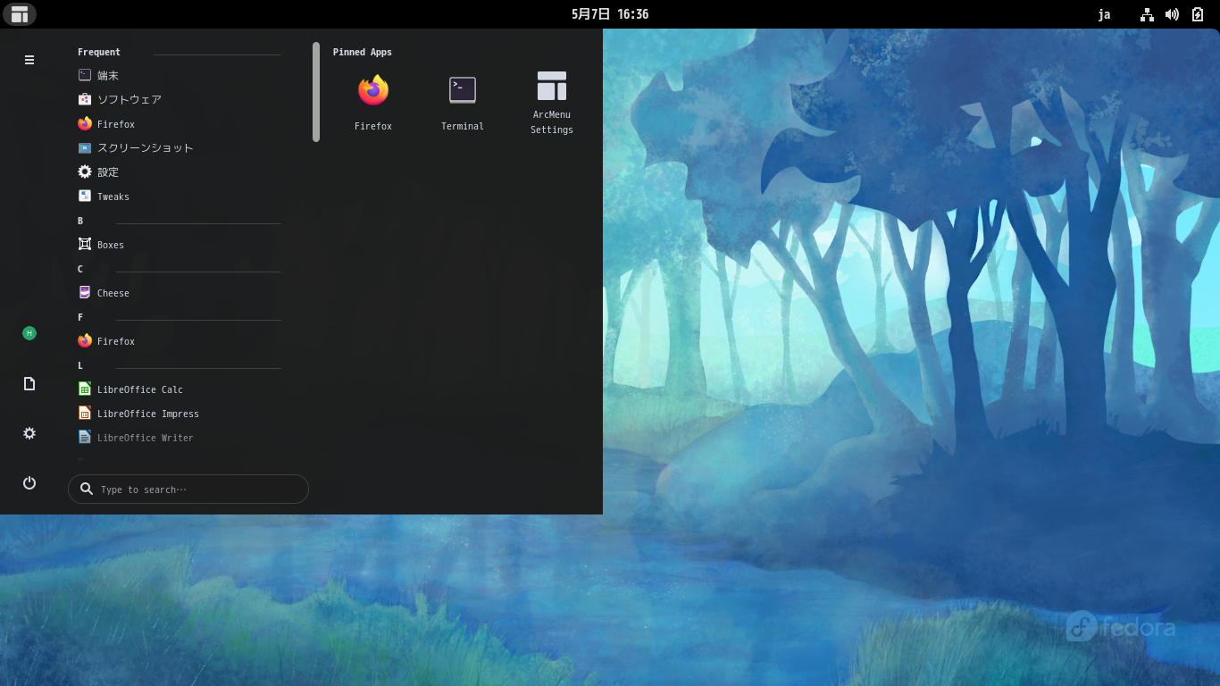This screenshot has height=686, width=1220.
Task: Open スクリーンショット in the Frequent list
Action: coord(180,148)
